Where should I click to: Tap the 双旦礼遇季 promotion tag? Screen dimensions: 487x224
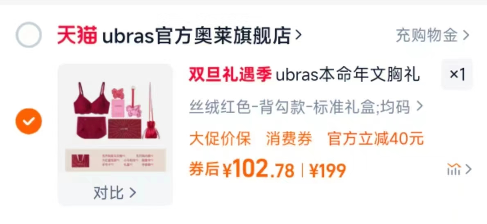click(230, 75)
